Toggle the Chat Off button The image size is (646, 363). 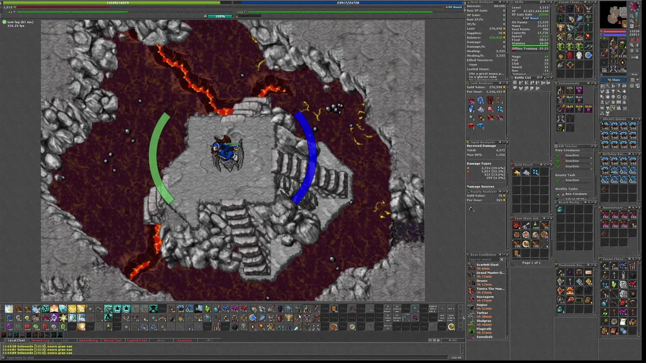pyautogui.click(x=455, y=357)
